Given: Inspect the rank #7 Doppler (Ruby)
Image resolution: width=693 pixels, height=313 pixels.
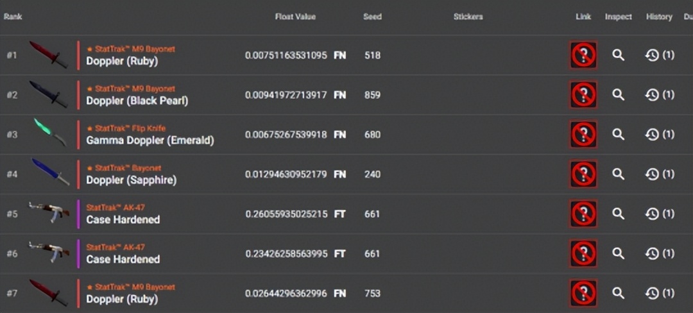Looking at the screenshot, I should coord(618,293).
